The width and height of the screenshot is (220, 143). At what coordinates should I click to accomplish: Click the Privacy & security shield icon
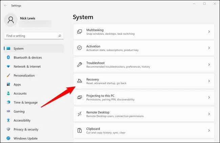coord(8,129)
